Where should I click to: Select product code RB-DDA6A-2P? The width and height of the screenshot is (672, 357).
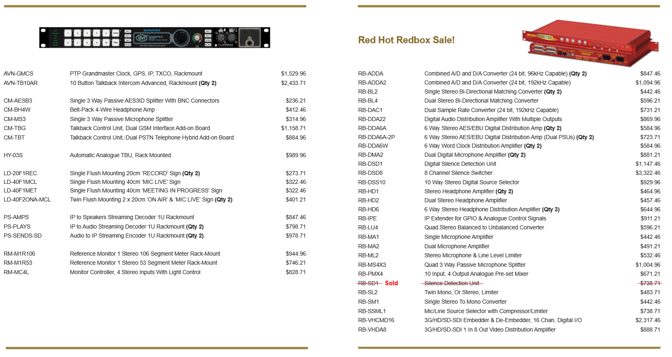pyautogui.click(x=376, y=137)
